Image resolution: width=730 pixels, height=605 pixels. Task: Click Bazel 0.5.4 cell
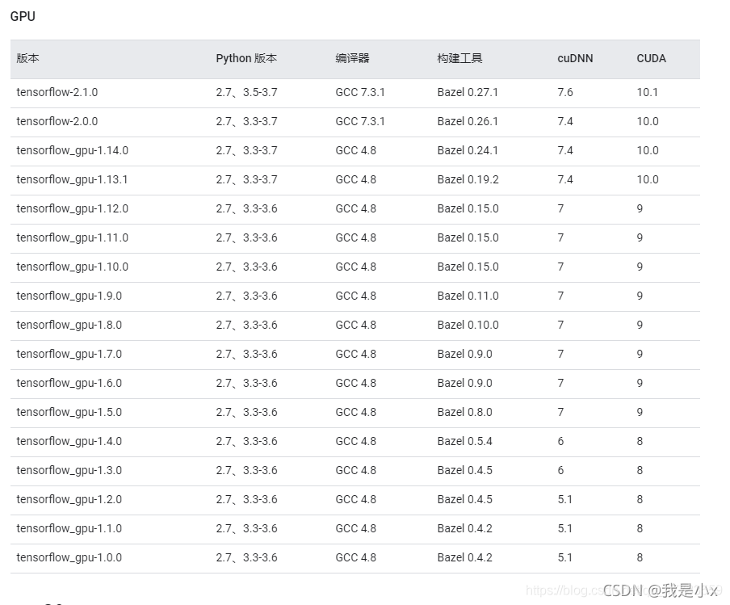(464, 441)
